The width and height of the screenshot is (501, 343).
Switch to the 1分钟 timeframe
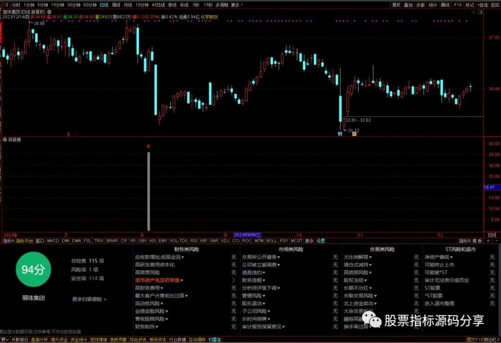pos(29,5)
